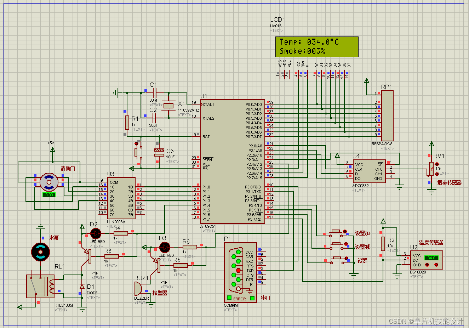Toggle the latch circle on 设置减 button

[346, 244]
